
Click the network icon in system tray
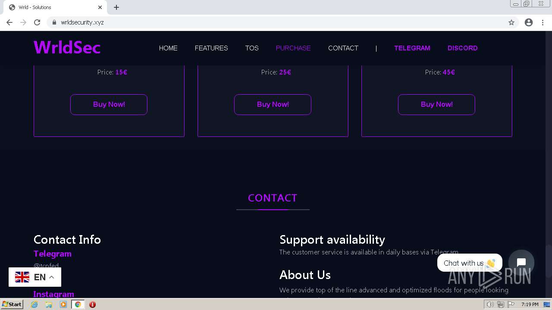tap(501, 304)
